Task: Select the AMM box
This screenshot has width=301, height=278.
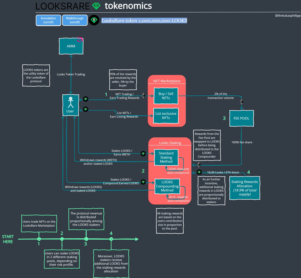Action: pyautogui.click(x=71, y=46)
